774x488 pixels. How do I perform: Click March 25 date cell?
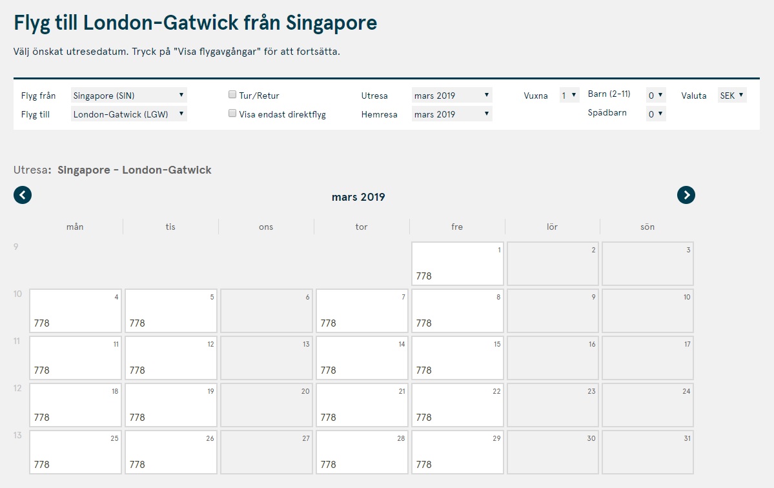[76, 452]
